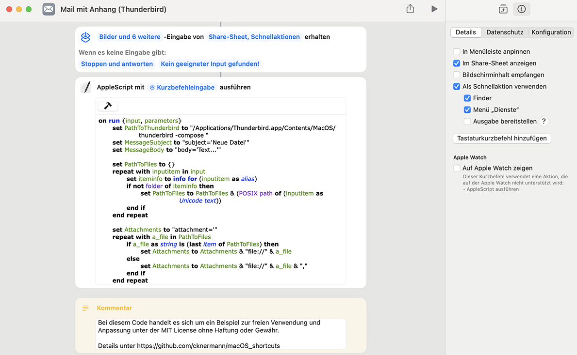Click the github.com/cknermann URL text in comment
The width and height of the screenshot is (577, 355).
point(208,346)
